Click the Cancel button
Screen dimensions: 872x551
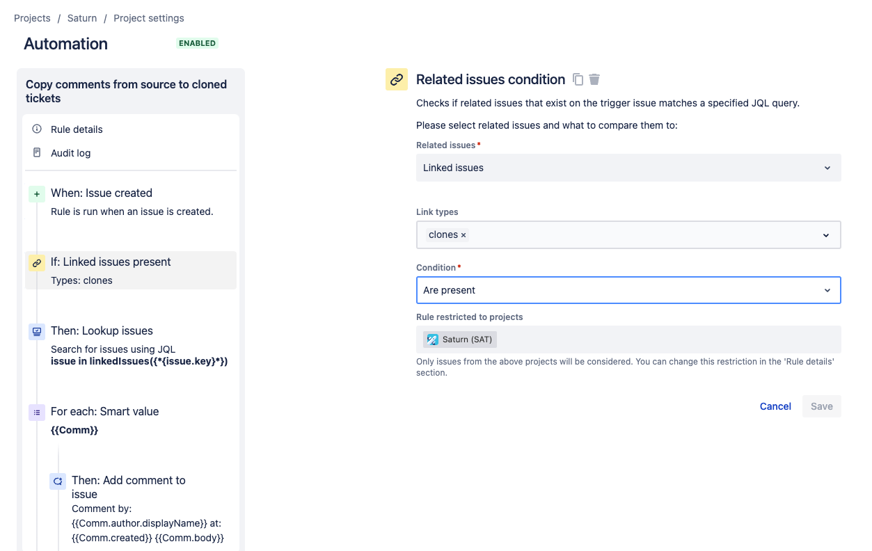click(x=775, y=406)
